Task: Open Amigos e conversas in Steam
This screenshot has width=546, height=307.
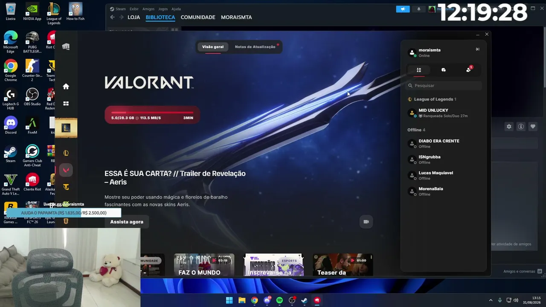Action: 523,271
